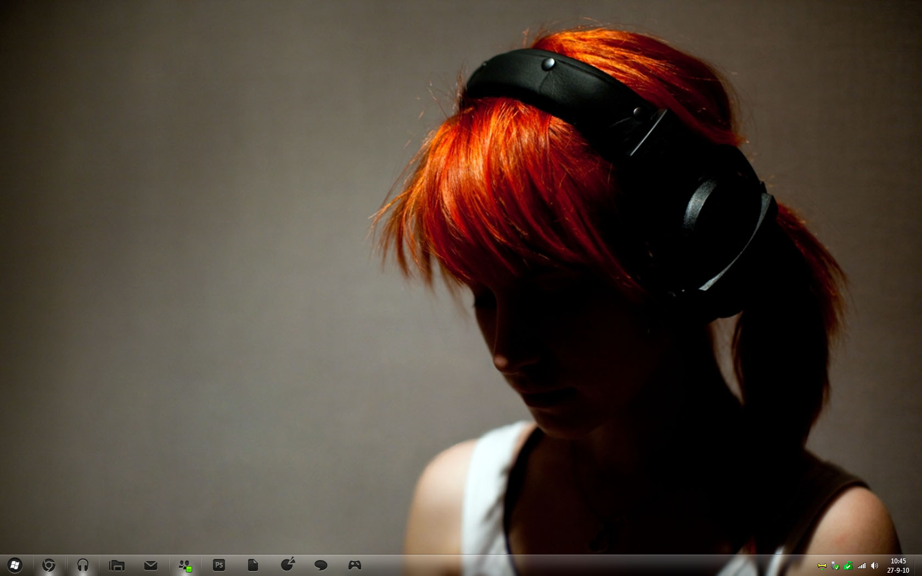Click the yellow bone tray icon
922x576 pixels.
[x=822, y=566]
